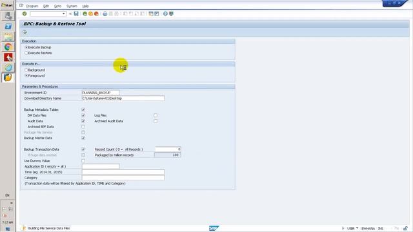
Task: Enable the Log Files checkbox
Action: tap(156, 115)
